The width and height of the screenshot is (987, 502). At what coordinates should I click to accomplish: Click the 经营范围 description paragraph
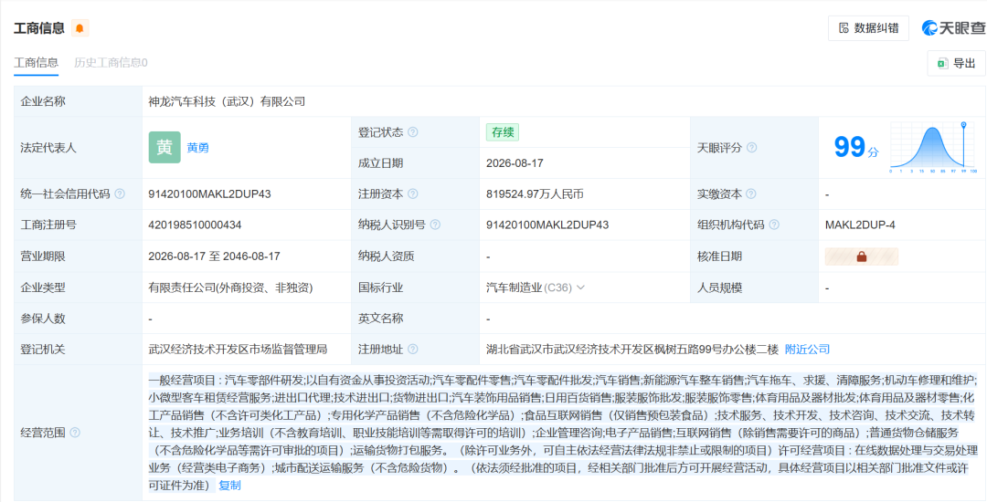click(563, 433)
